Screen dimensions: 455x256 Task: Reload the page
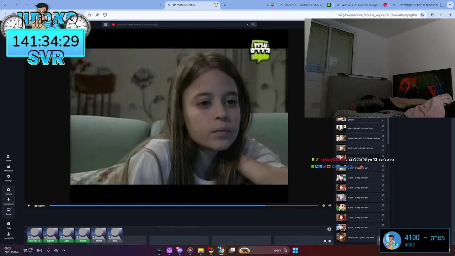coord(433,15)
